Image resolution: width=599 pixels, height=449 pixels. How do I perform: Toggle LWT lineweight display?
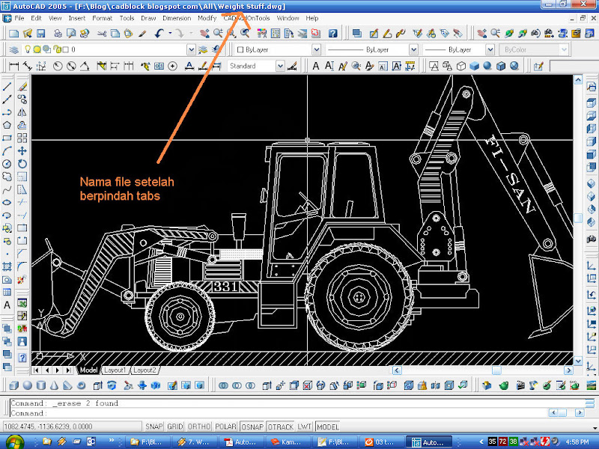coord(305,427)
